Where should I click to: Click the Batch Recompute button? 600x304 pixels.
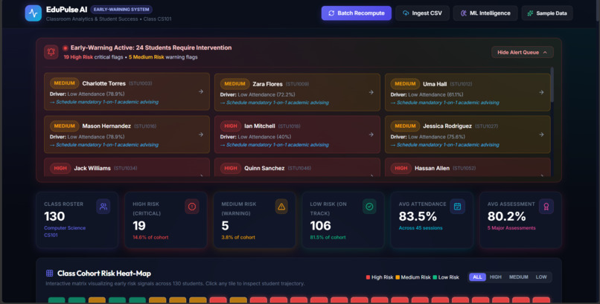tap(357, 13)
